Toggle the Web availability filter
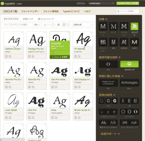Screen dimensions: 145x141 coord(108,64)
